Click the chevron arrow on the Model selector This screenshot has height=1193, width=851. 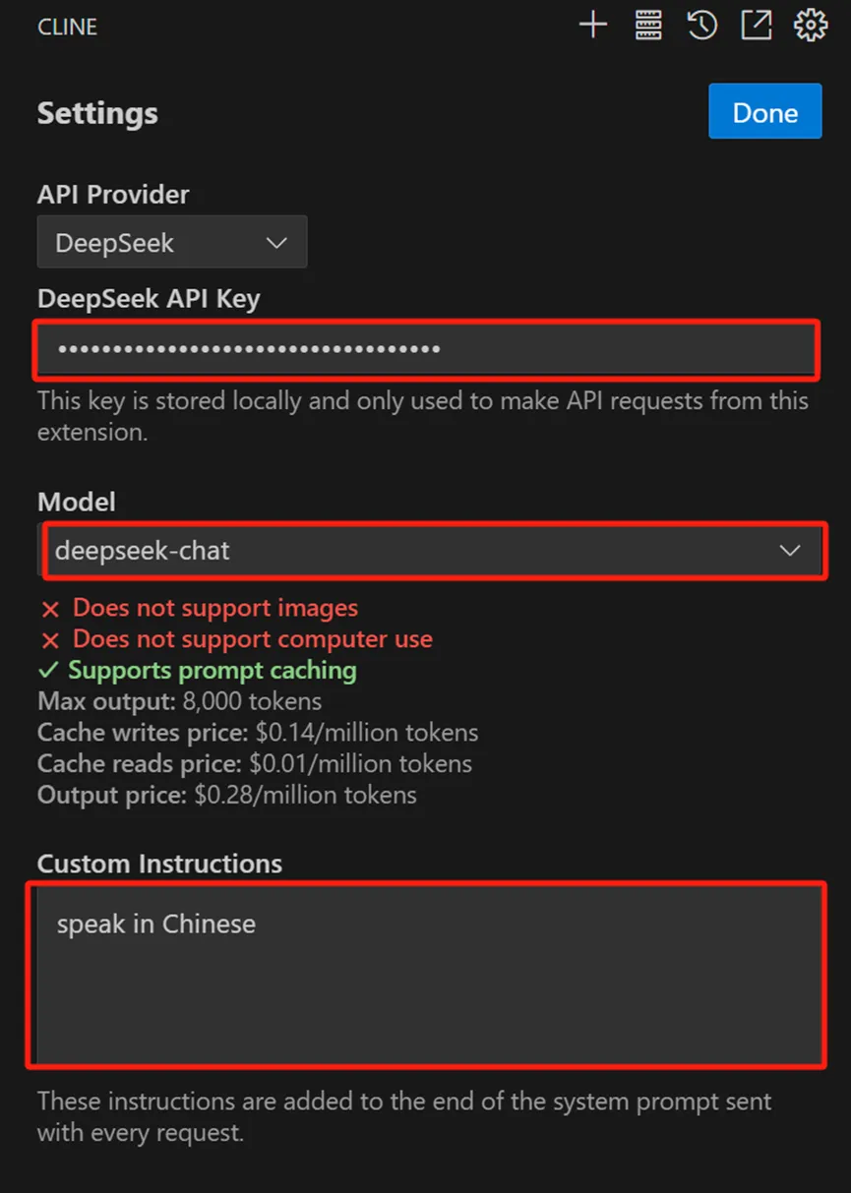790,551
